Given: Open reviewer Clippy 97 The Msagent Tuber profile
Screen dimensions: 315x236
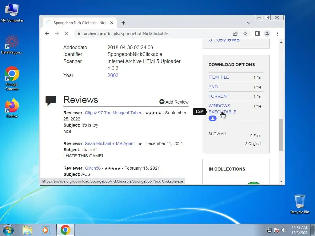Looking at the screenshot, I should pos(113,113).
